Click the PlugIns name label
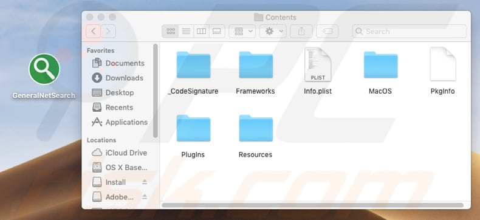 click(x=193, y=154)
